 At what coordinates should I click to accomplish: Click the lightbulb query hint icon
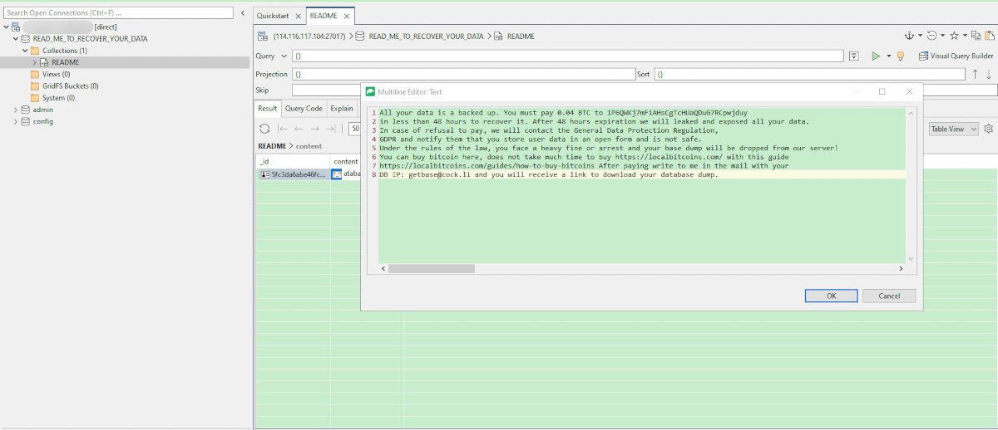click(x=900, y=56)
